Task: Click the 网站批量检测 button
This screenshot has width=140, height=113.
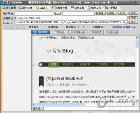Action: (78, 32)
